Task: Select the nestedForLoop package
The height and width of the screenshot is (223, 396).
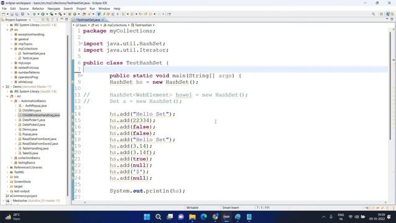Action: click(x=28, y=68)
